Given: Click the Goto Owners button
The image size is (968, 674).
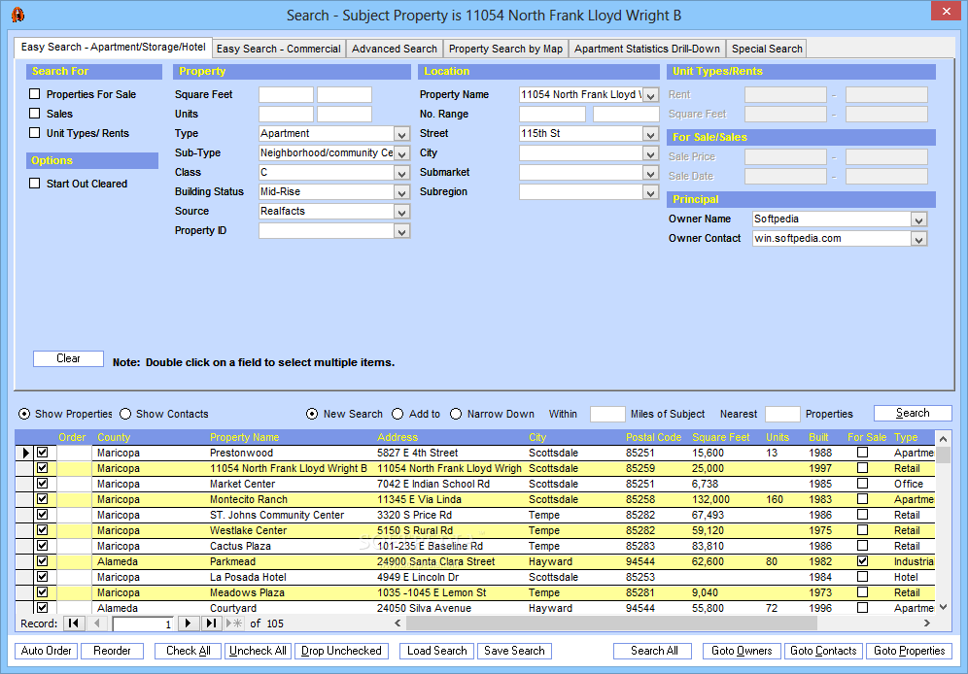Looking at the screenshot, I should click(742, 651).
